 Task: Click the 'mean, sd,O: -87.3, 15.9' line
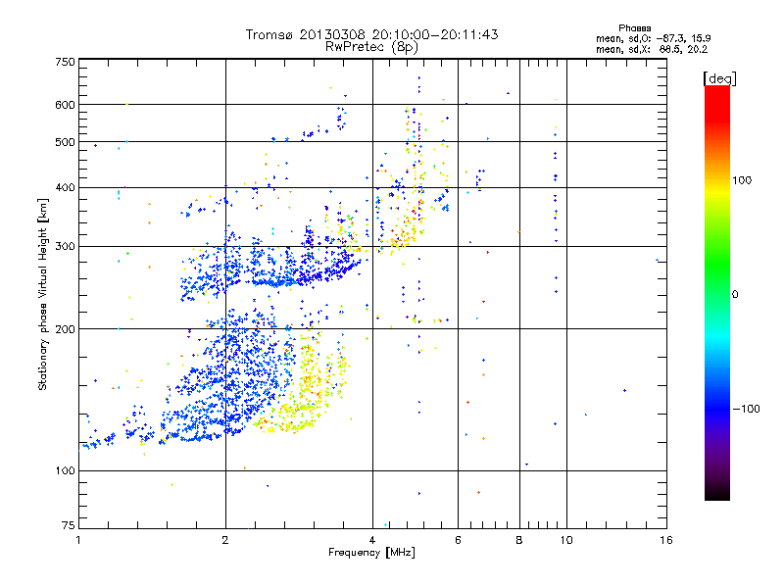653,38
